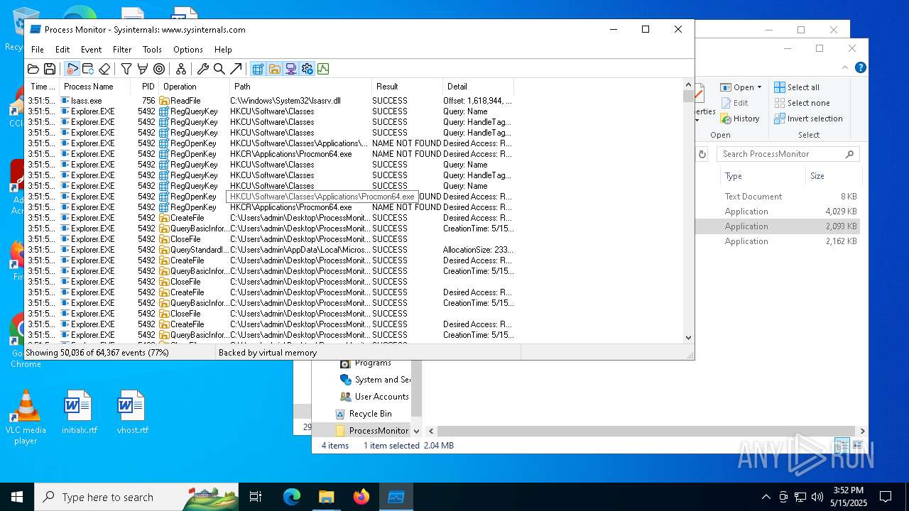Open the Help menu in Process Monitor
Viewport: 909px width, 511px height.
coord(223,50)
